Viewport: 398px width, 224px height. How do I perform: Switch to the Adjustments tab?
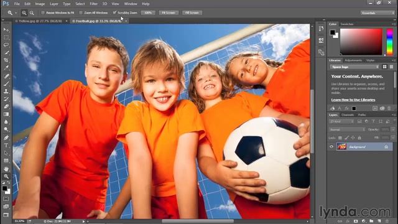point(353,60)
